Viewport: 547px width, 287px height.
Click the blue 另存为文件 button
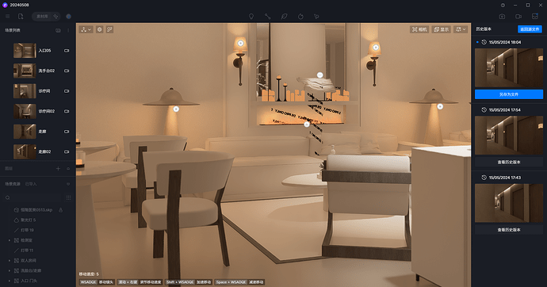(x=509, y=94)
